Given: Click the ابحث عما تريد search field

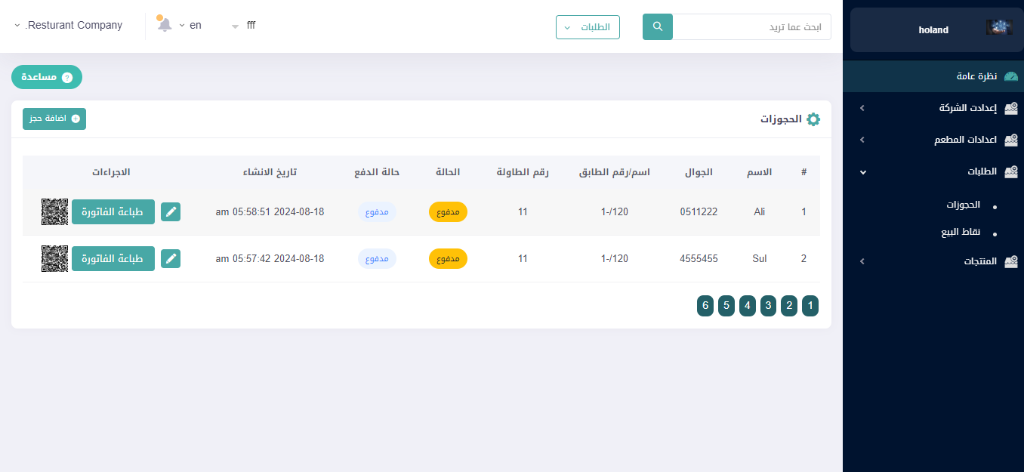Looking at the screenshot, I should coord(751,27).
